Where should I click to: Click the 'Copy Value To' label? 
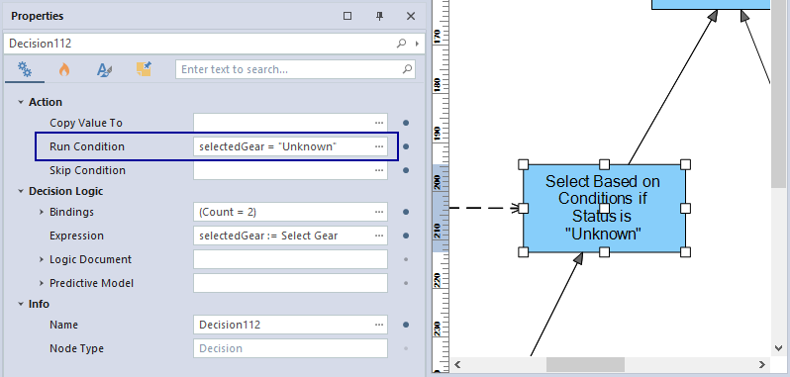point(86,123)
